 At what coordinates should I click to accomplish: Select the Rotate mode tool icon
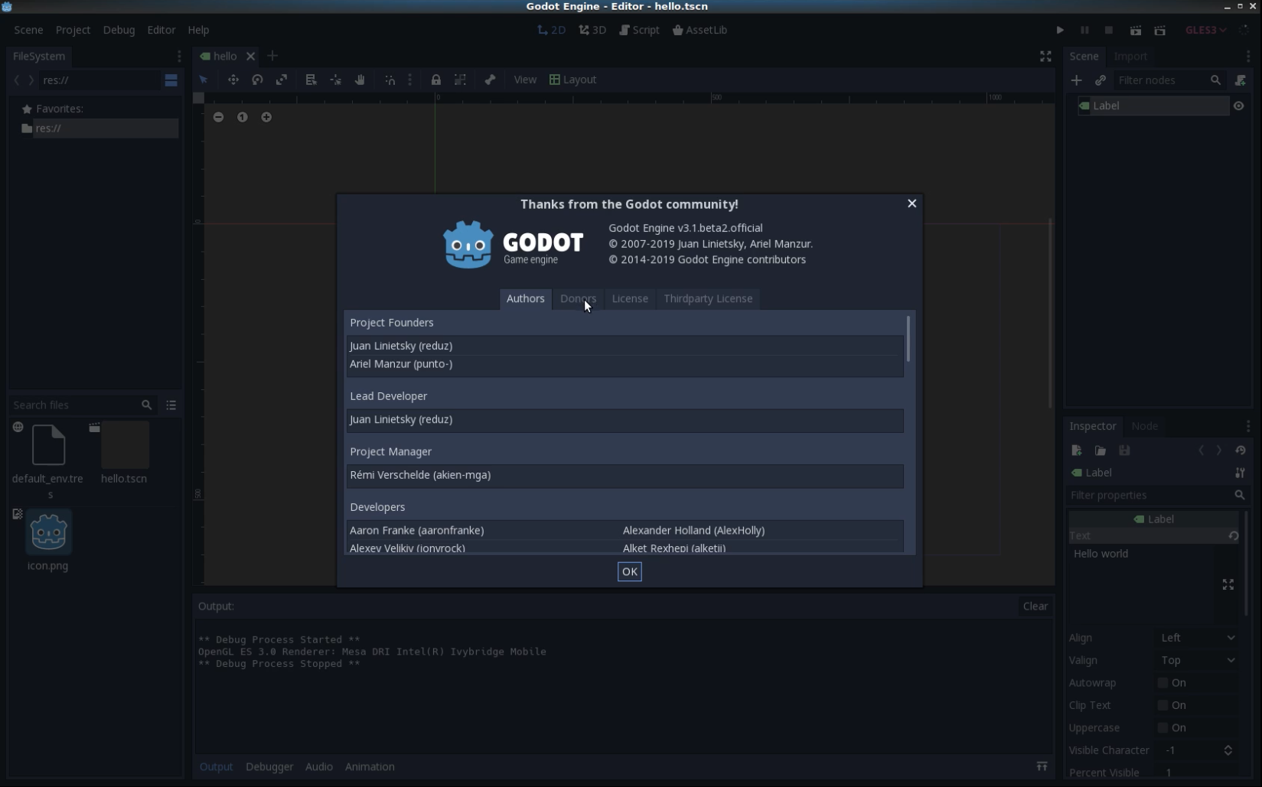tap(257, 80)
